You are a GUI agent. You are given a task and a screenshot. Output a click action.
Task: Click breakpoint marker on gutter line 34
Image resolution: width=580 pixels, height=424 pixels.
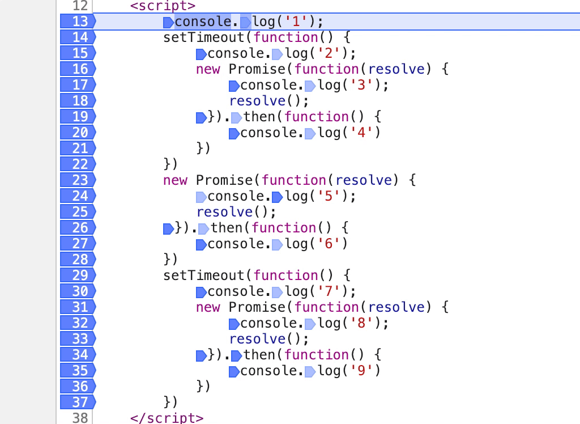coord(78,355)
